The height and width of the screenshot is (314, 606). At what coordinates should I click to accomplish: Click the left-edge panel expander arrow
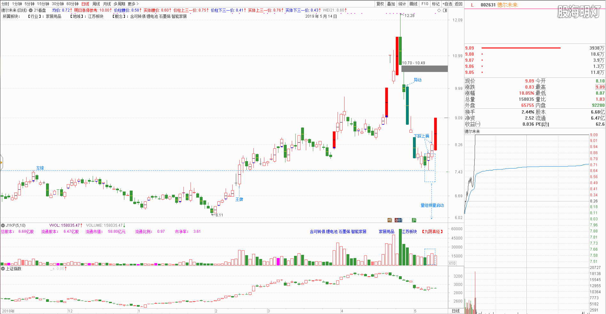1,162
